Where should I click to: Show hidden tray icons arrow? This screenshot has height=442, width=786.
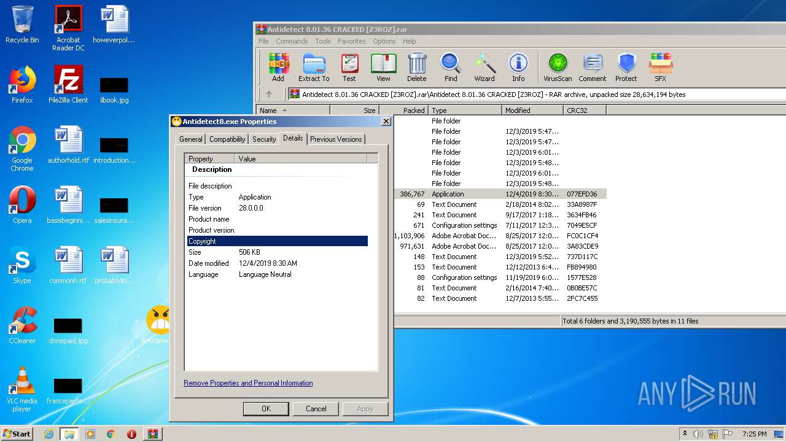click(685, 434)
